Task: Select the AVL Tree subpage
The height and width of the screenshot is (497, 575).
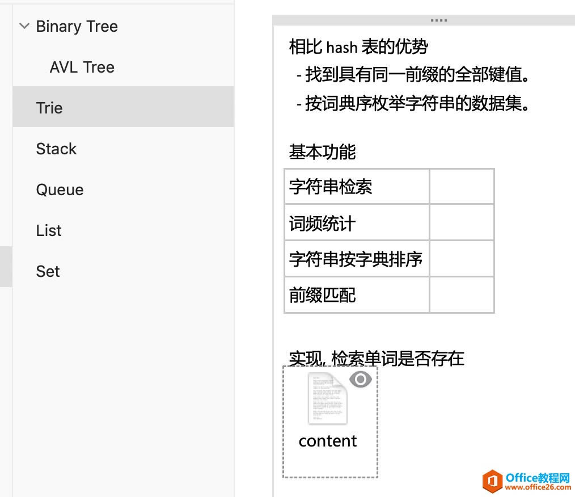Action: (82, 68)
